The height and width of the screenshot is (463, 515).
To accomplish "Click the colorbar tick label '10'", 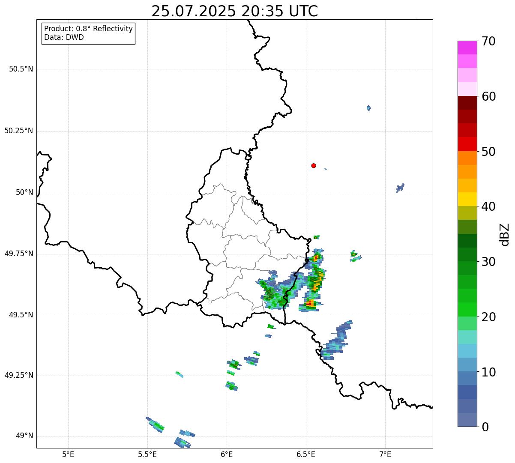I will 488,372.
